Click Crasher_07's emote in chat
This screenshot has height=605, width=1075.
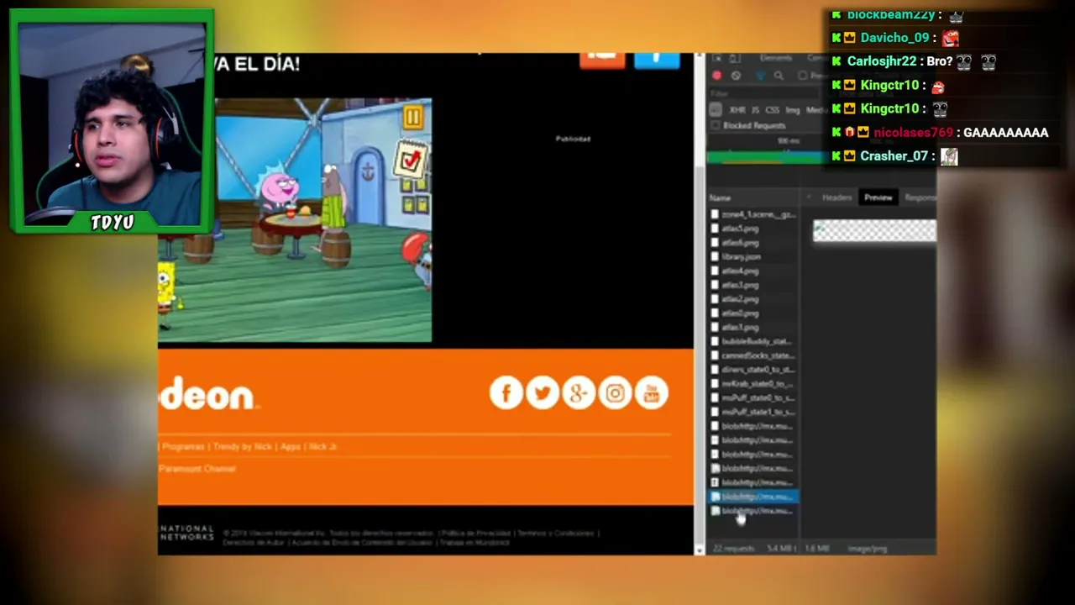tap(949, 156)
